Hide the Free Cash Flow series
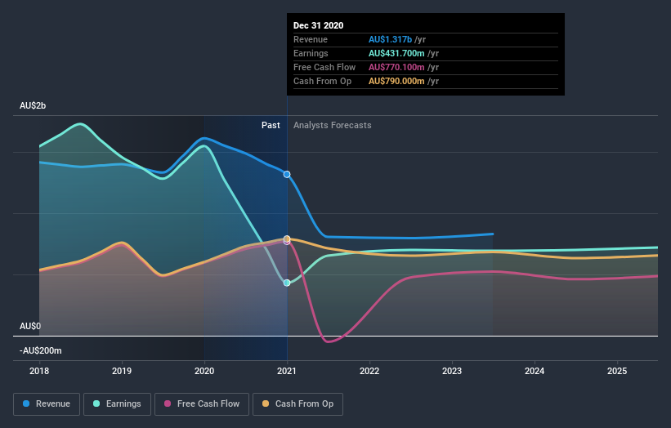 199,403
